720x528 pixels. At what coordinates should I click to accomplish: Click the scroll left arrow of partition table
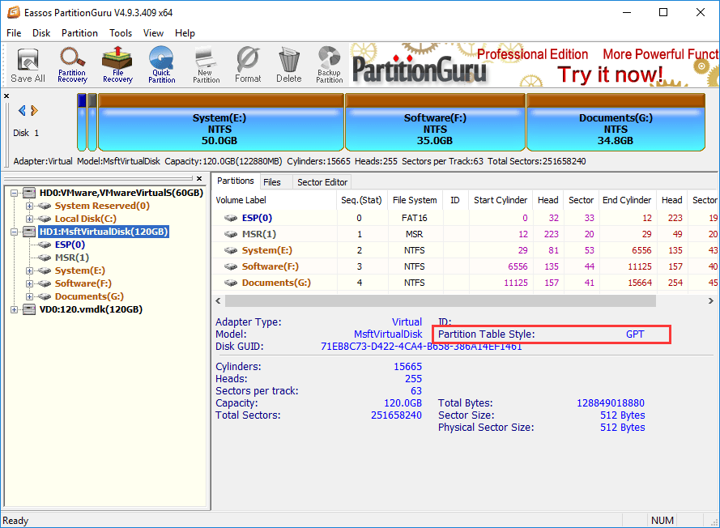[x=218, y=301]
